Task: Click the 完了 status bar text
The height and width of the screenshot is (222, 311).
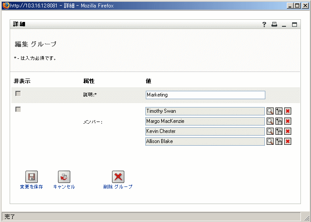Action: [x=10, y=217]
